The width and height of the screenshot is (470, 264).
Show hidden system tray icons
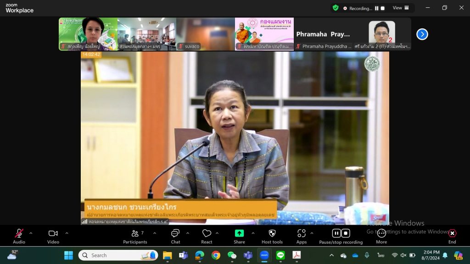pyautogui.click(x=331, y=255)
